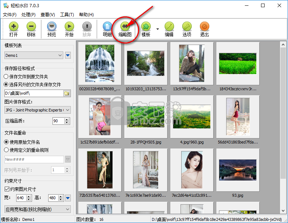Click the 打开 (Open) toolbar icon
Screen dimensions: 288x223
click(14, 29)
